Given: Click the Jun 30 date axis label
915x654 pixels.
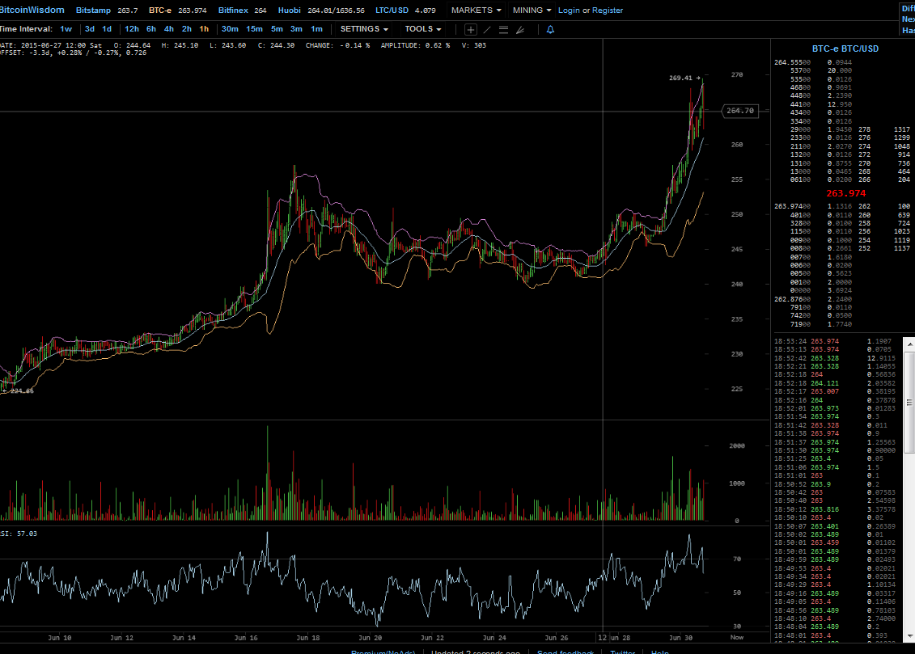Looking at the screenshot, I should pos(680,638).
